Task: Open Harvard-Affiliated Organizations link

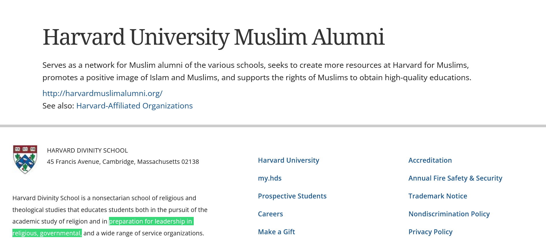Action: pos(134,106)
